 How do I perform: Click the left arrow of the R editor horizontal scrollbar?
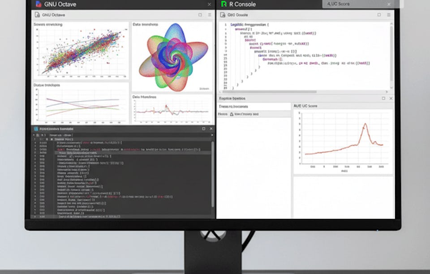(220, 92)
